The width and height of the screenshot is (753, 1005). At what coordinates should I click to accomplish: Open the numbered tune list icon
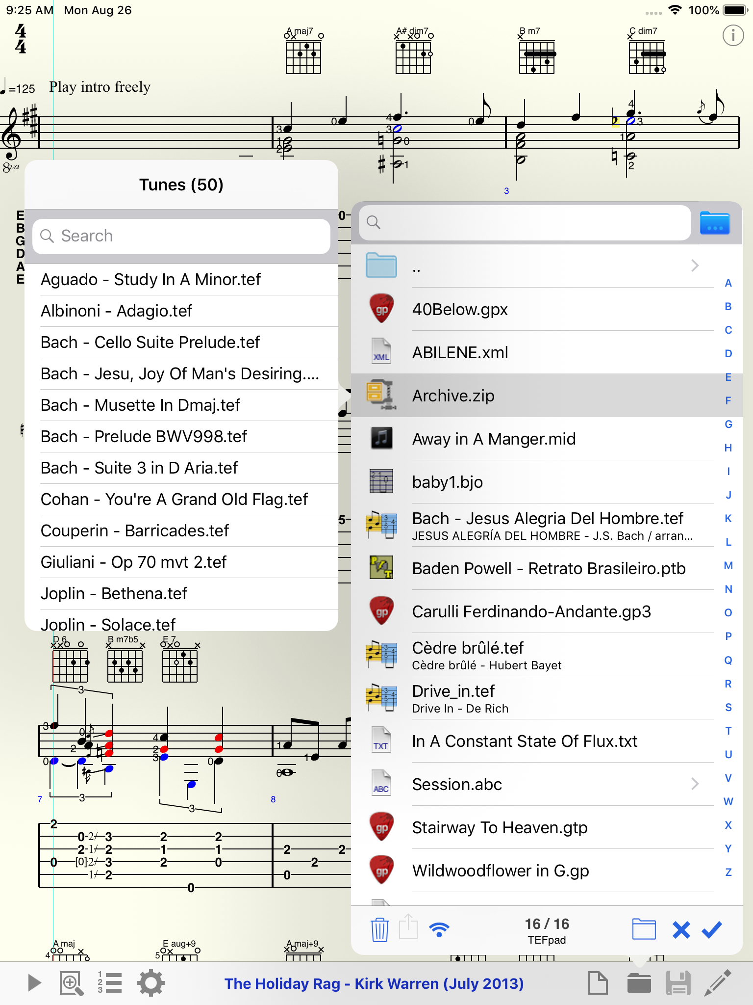coord(110,983)
